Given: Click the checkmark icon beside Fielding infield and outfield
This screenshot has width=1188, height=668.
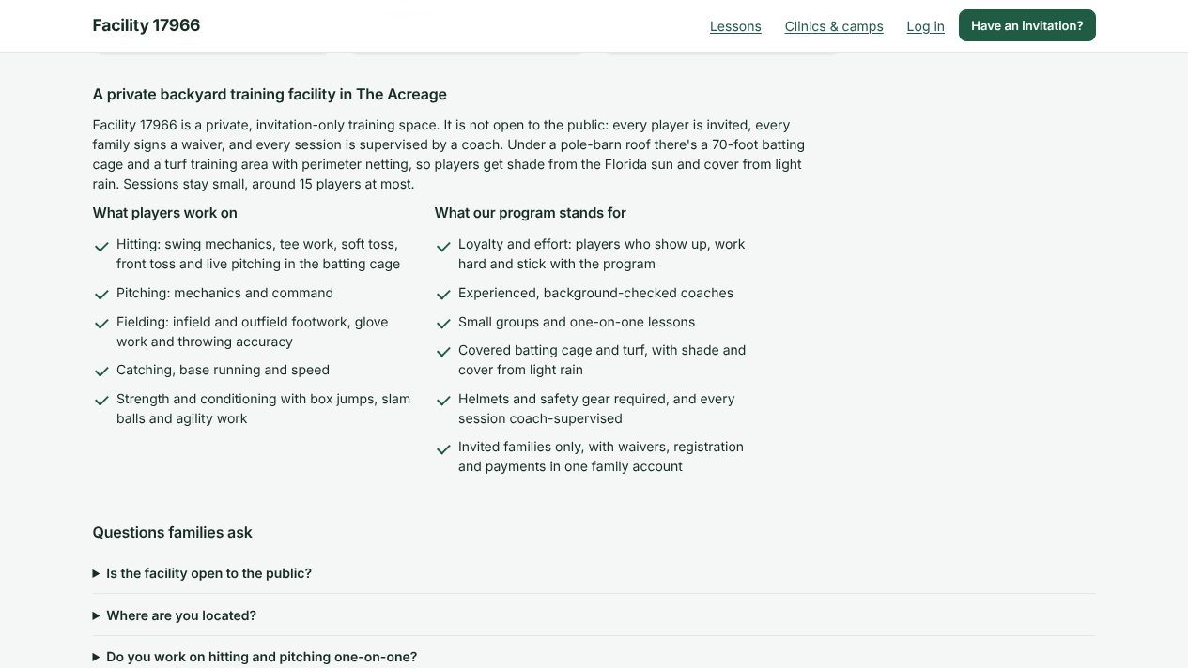Looking at the screenshot, I should tap(101, 324).
